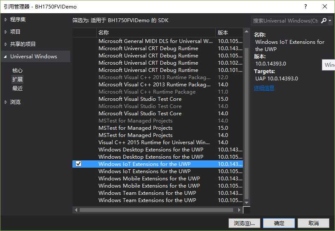Select Windows Mobile Extensions for the UWP 10.0.143
The height and width of the screenshot is (231, 335).
[158, 179]
